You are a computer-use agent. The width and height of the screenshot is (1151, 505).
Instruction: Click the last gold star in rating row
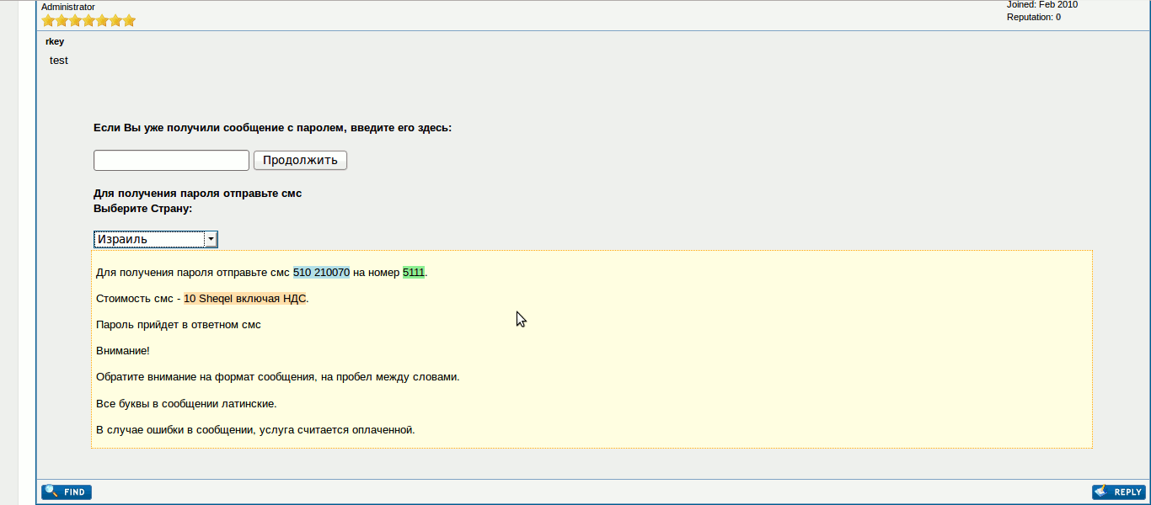pos(129,20)
